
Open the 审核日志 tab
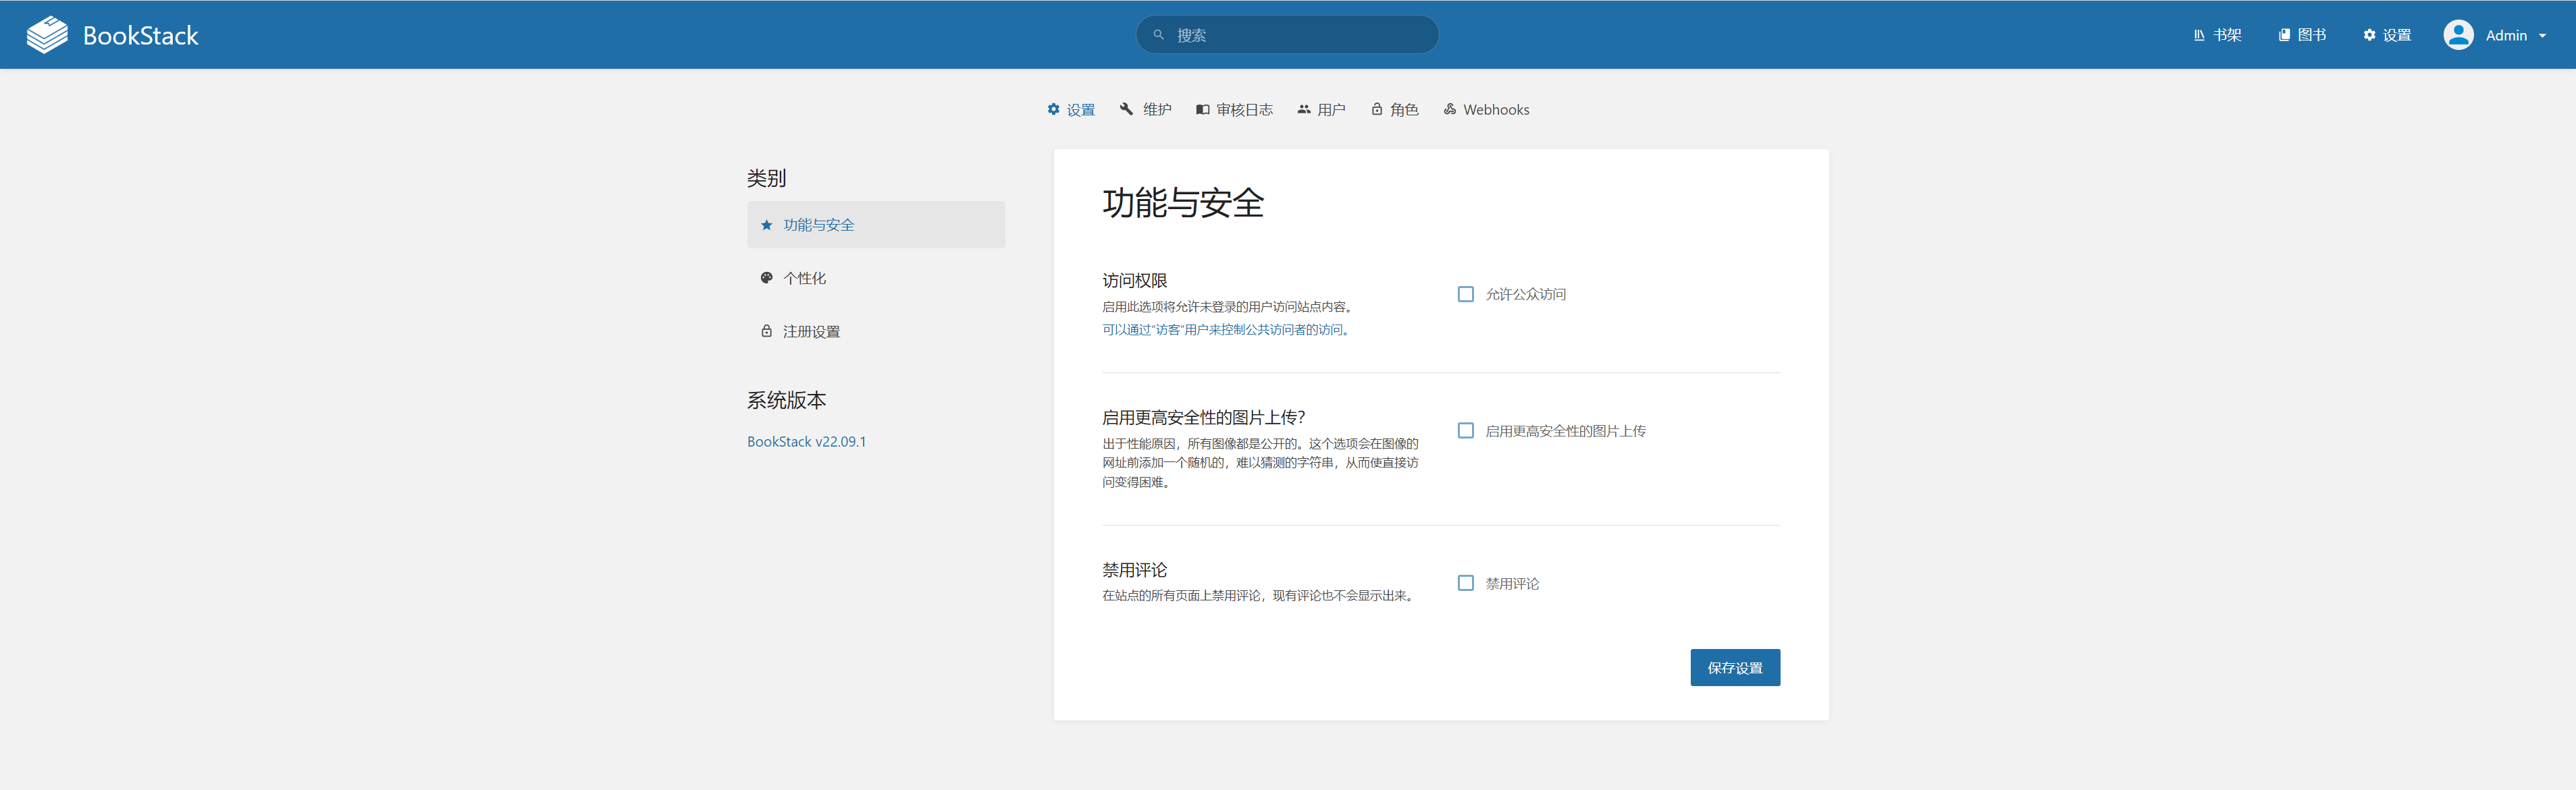1234,110
